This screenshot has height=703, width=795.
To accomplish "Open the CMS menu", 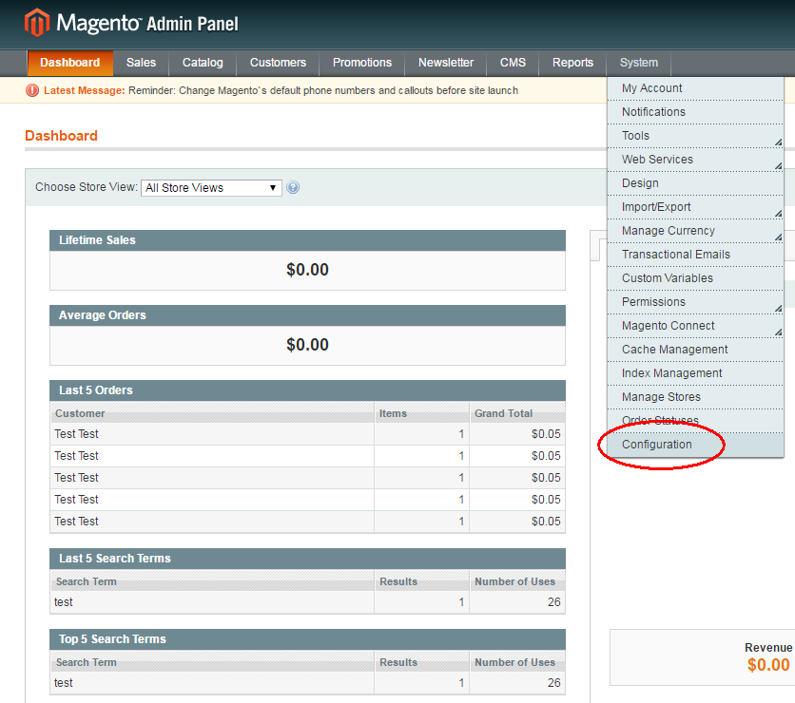I will coord(513,63).
